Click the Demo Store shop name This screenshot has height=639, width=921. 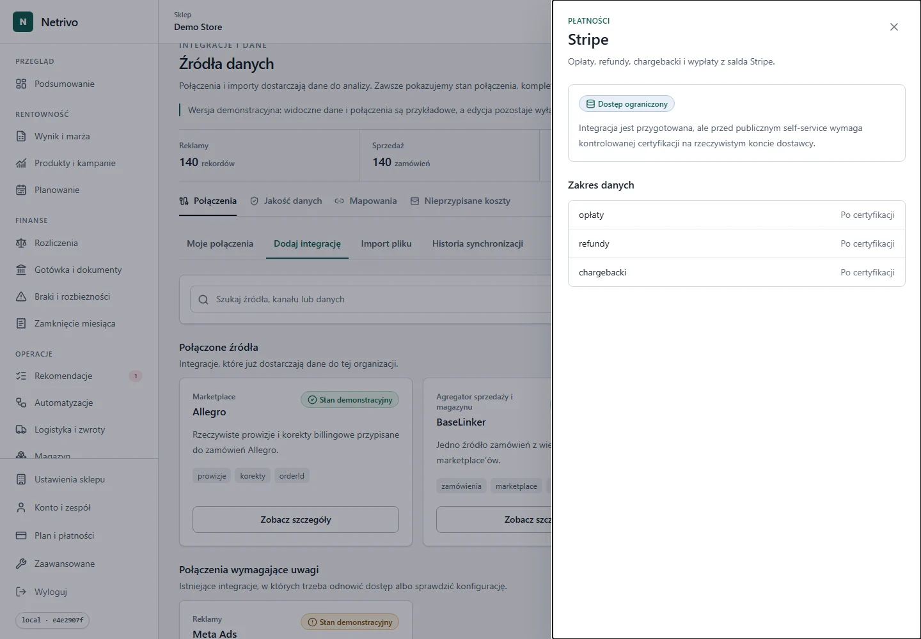click(198, 27)
